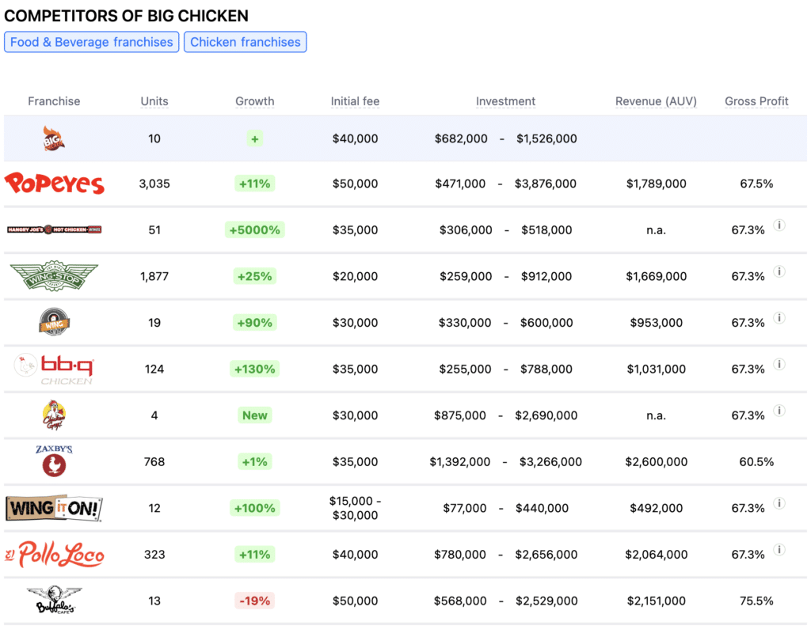Select the $3,876,000 investment maximum

tap(545, 184)
